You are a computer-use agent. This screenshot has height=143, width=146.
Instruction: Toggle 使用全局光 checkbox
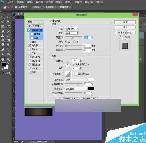coord(73,64)
